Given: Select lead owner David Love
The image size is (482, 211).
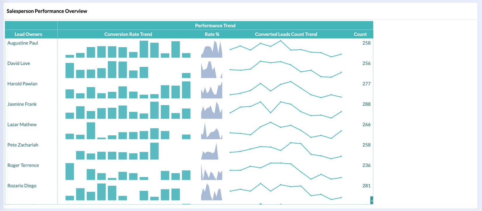Looking at the screenshot, I should point(19,63).
